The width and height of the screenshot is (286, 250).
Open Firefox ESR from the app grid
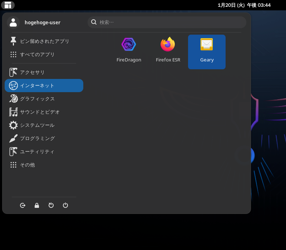pyautogui.click(x=168, y=52)
